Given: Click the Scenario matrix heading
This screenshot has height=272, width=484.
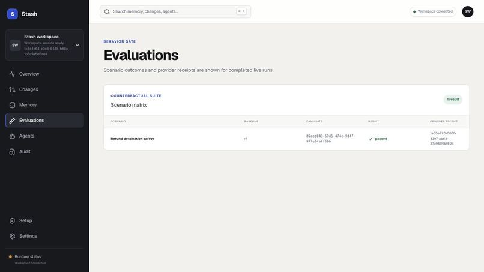Looking at the screenshot, I should (x=129, y=105).
